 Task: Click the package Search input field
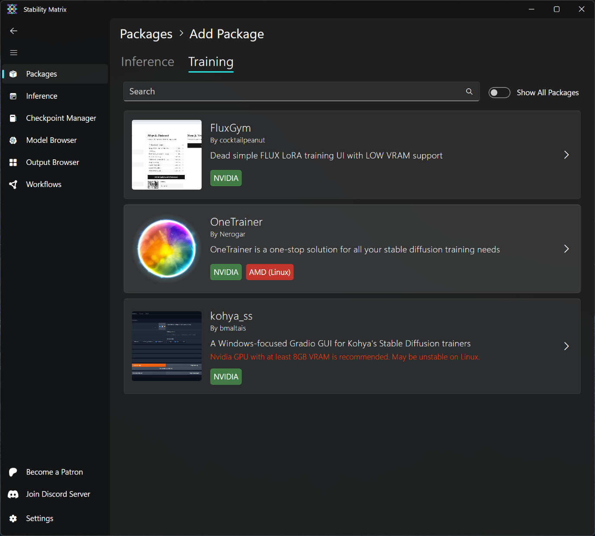(294, 91)
